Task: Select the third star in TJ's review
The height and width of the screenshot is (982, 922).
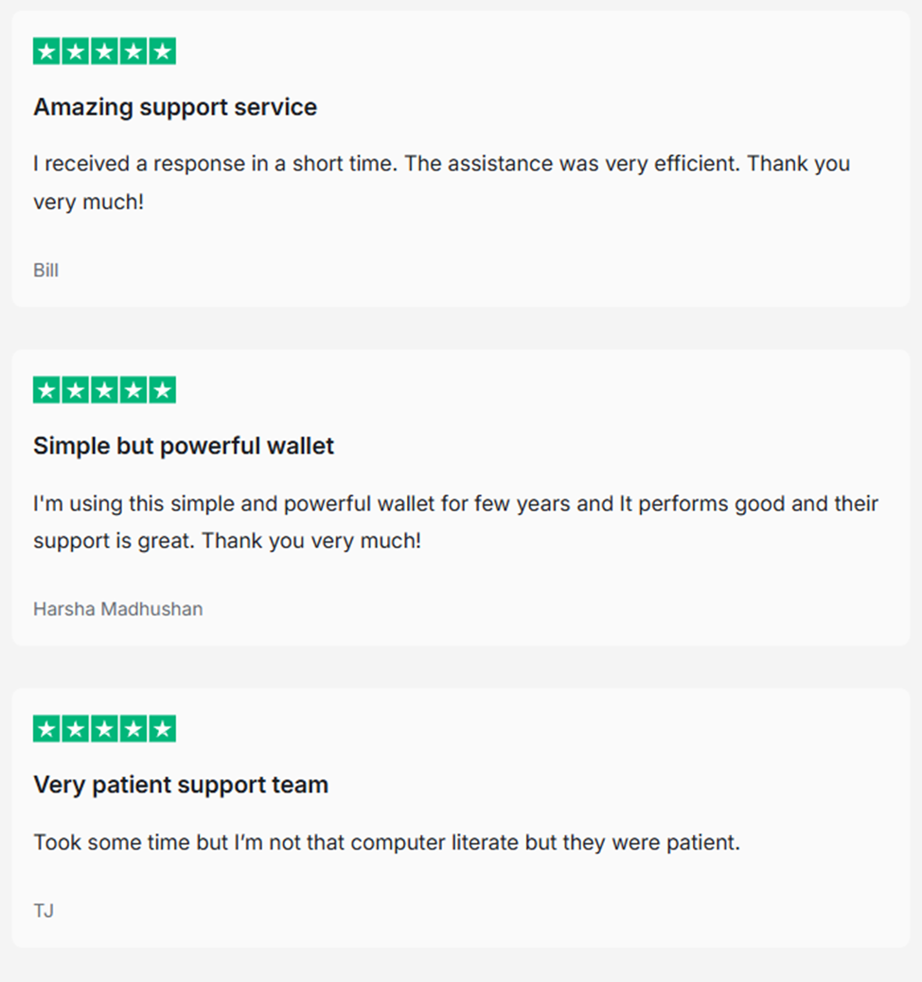Action: tap(105, 729)
